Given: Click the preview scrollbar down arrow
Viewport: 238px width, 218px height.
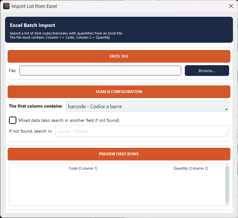Looking at the screenshot, I should pyautogui.click(x=227, y=204).
